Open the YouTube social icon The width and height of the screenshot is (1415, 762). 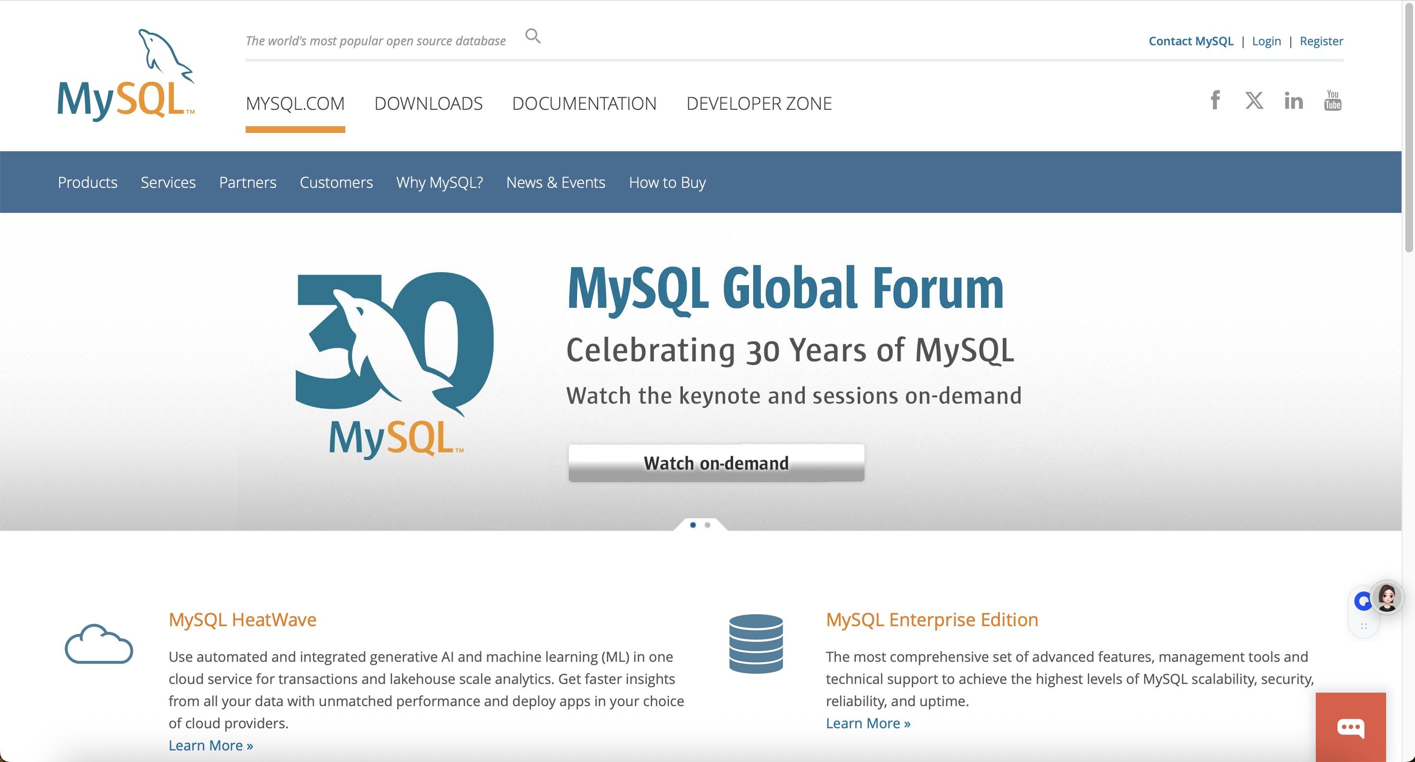pyautogui.click(x=1332, y=101)
